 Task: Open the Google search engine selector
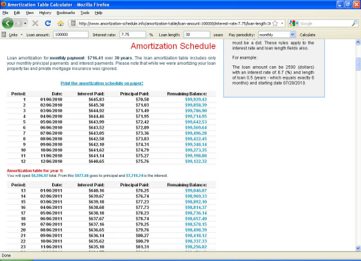pos(293,23)
